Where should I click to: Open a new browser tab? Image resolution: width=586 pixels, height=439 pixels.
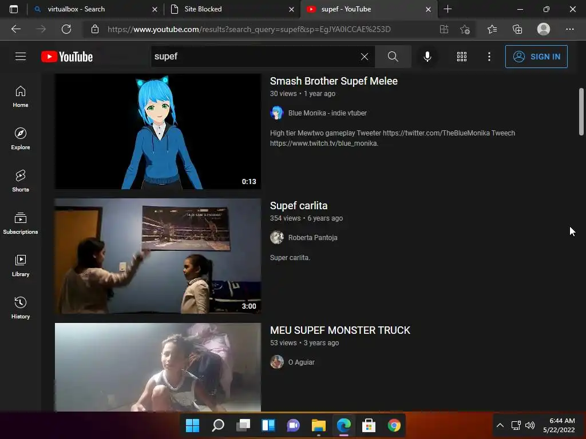point(448,9)
